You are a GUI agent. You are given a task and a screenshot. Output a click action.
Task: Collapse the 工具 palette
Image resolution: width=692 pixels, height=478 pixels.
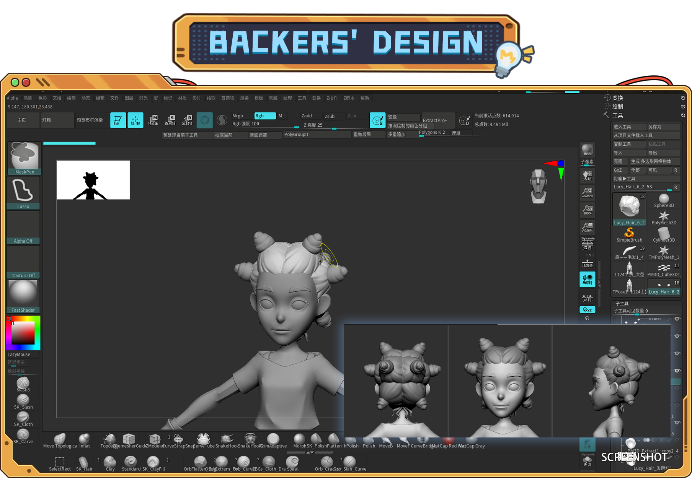[617, 115]
